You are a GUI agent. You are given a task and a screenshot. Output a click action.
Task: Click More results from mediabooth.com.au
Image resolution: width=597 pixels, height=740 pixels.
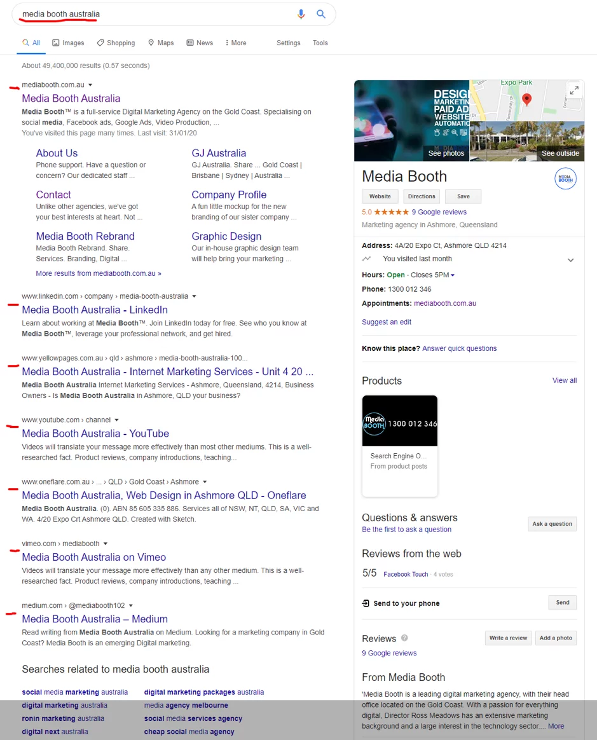(x=99, y=273)
